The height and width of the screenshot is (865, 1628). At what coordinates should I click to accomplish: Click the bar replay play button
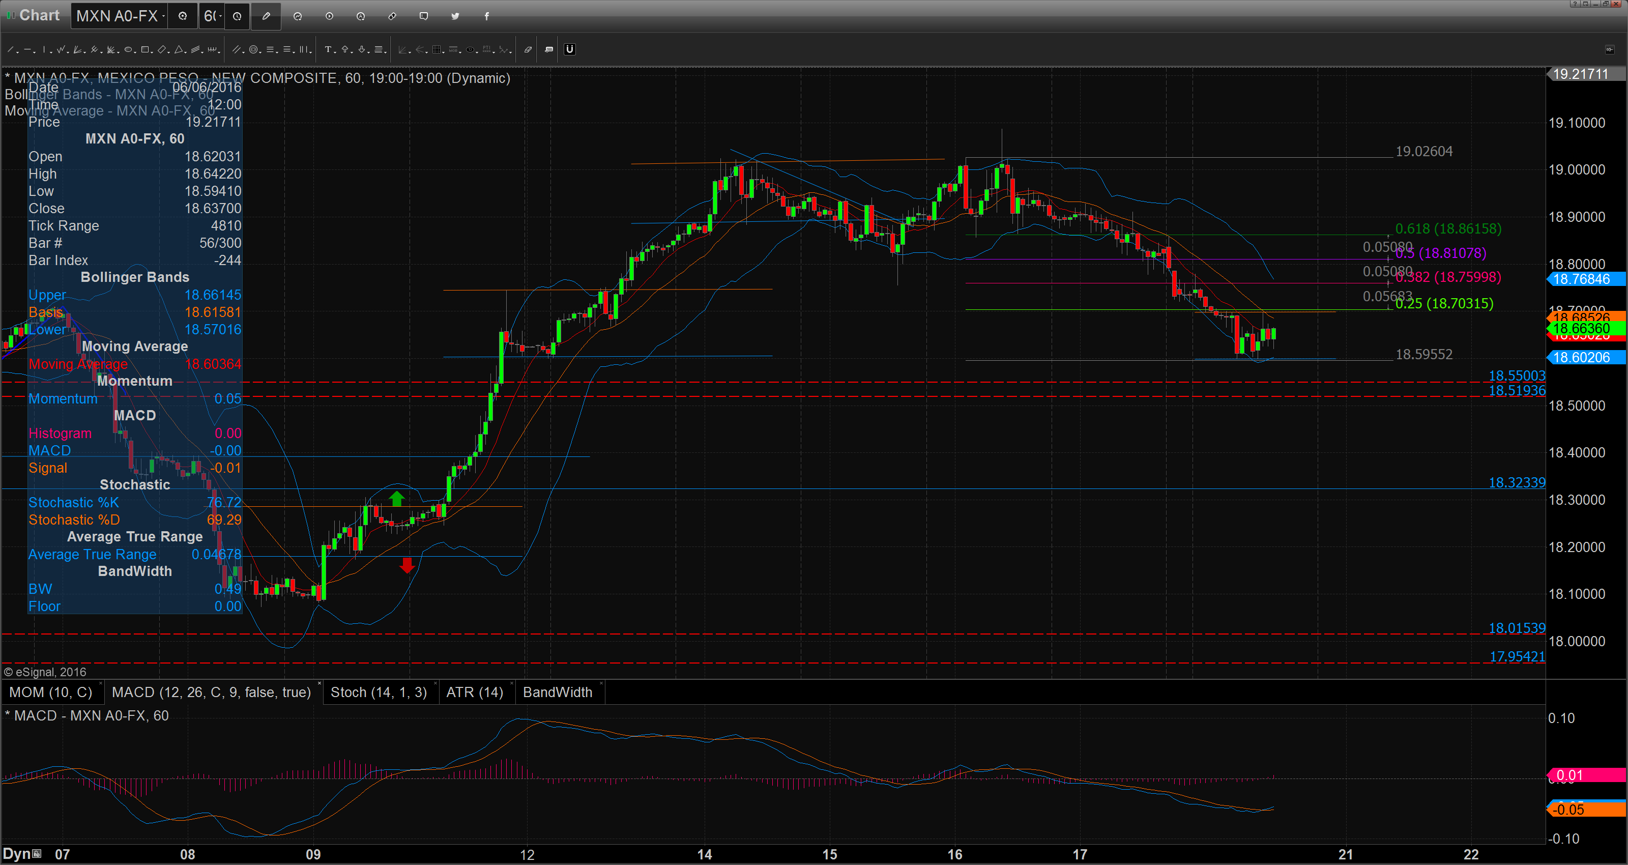(x=329, y=16)
